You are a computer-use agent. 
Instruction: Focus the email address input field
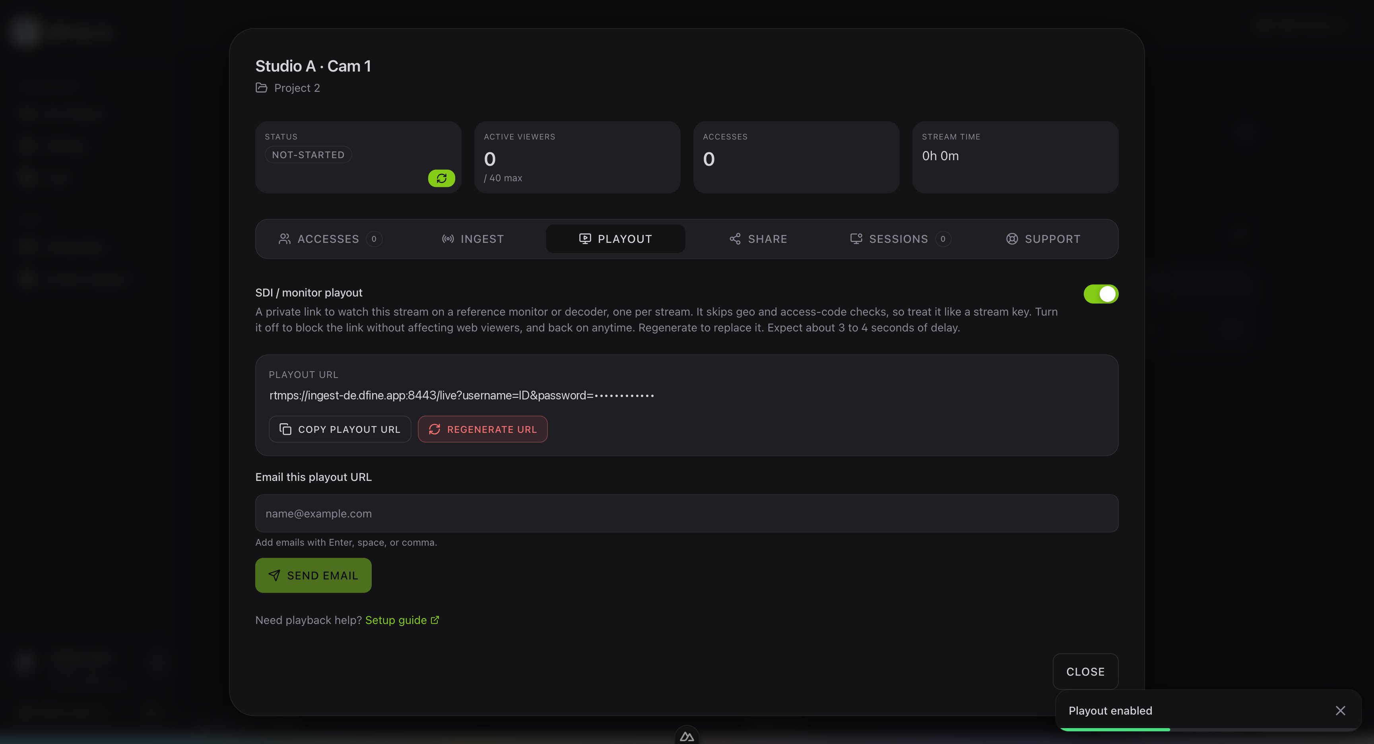point(687,513)
